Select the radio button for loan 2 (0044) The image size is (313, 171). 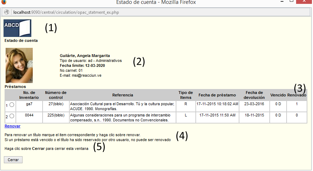click(12, 116)
